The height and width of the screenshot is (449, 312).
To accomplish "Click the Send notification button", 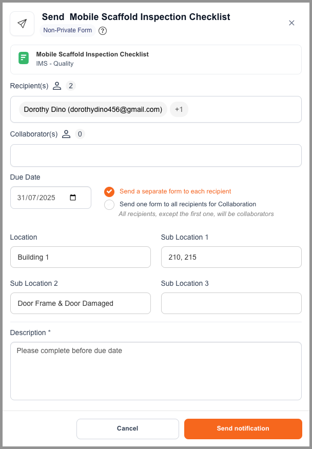I will (x=243, y=428).
